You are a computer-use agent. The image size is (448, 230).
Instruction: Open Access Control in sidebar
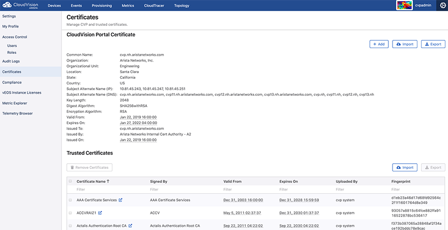15,37
